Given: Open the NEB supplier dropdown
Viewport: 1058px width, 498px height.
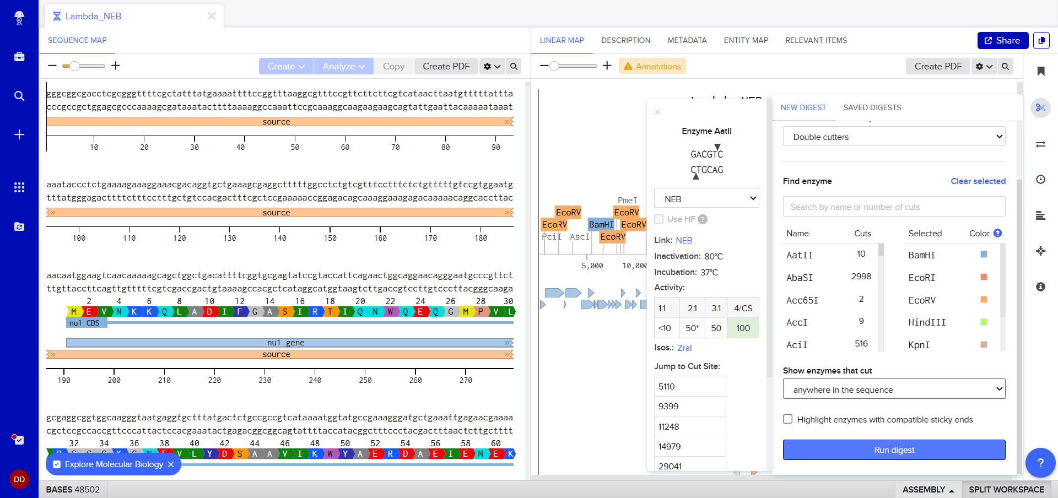Looking at the screenshot, I should [706, 199].
